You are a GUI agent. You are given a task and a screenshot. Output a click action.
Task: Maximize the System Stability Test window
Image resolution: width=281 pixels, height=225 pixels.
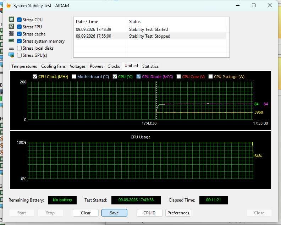pos(254,6)
